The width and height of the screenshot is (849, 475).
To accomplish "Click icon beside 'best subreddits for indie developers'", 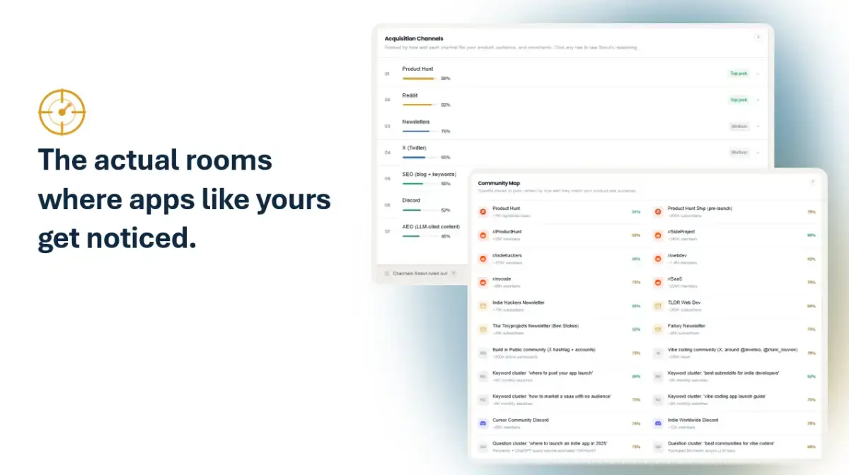I will 658,376.
